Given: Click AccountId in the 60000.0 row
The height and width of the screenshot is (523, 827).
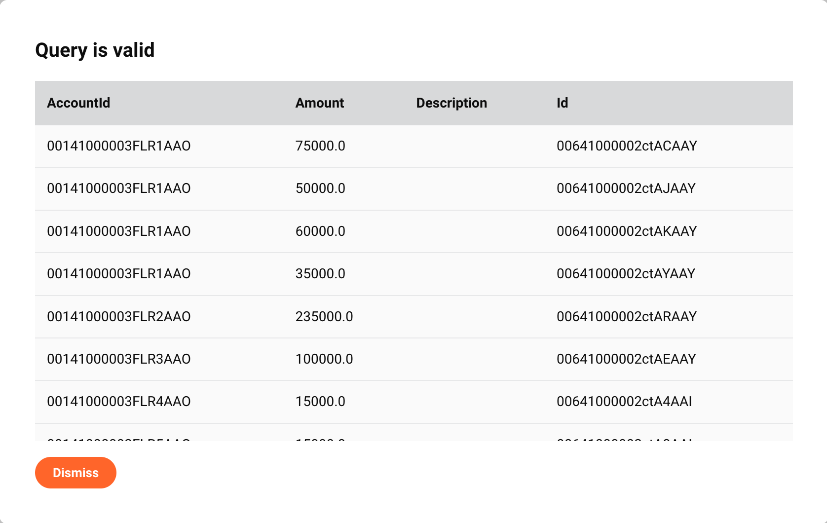Looking at the screenshot, I should click(x=119, y=231).
